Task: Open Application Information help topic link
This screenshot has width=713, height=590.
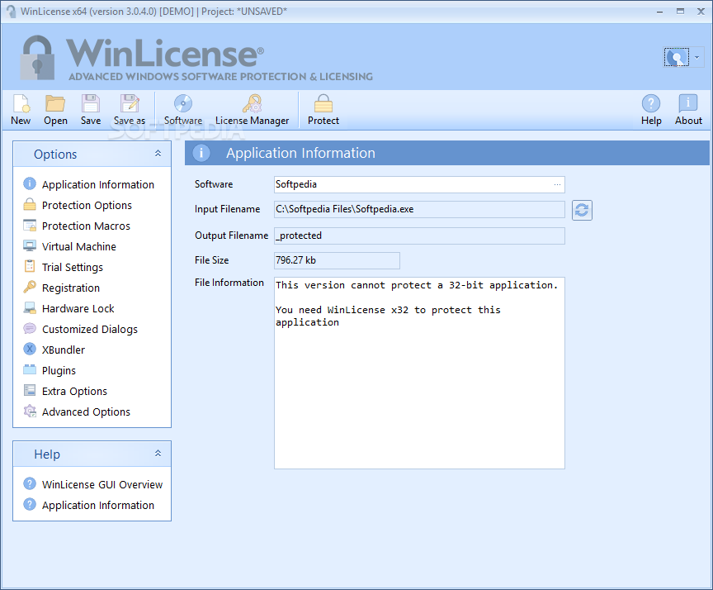Action: click(x=97, y=506)
